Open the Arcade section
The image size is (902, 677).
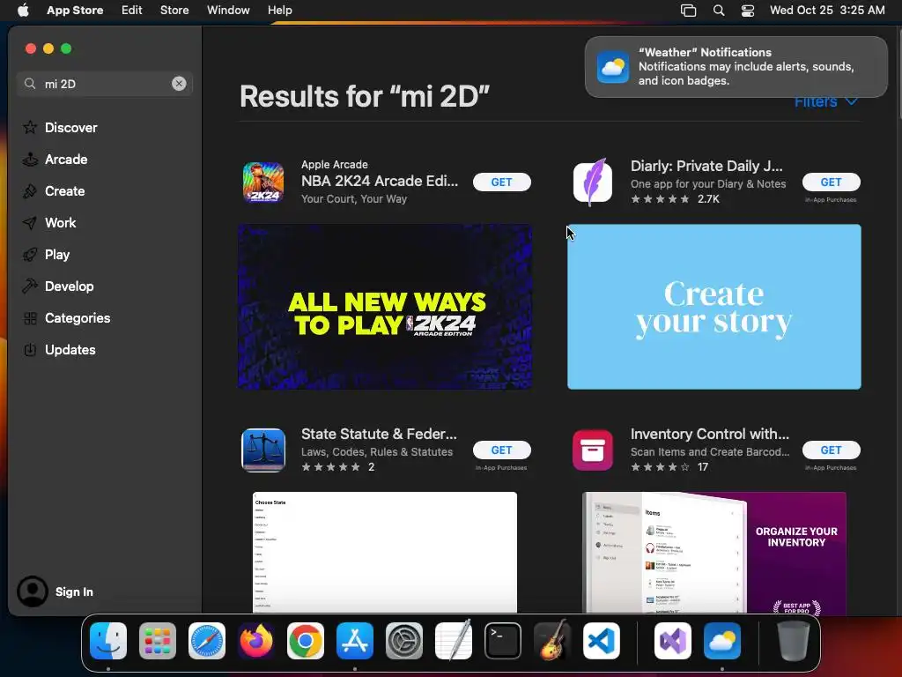pos(55,160)
